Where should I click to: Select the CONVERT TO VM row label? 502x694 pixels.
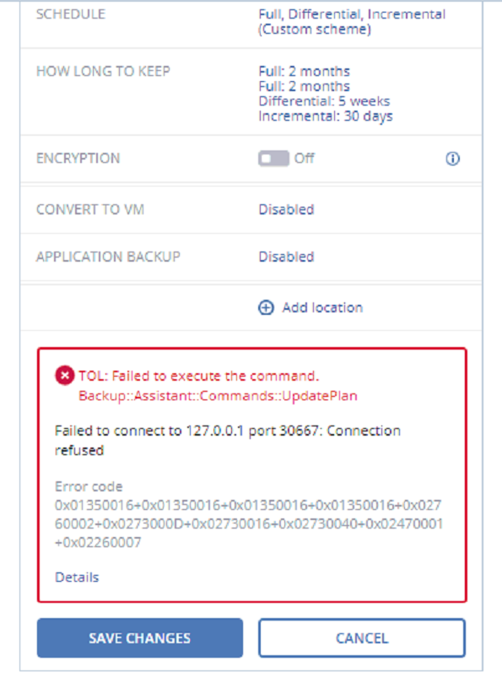[90, 209]
